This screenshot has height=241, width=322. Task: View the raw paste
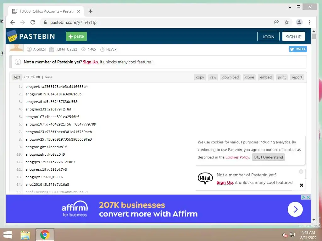tap(213, 77)
